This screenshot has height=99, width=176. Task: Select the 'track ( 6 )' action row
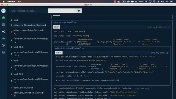18,47
